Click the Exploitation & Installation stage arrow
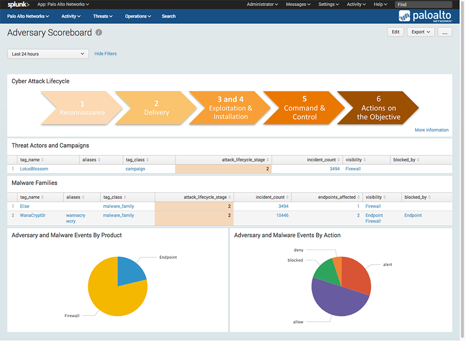The width and height of the screenshot is (465, 341). [230, 108]
